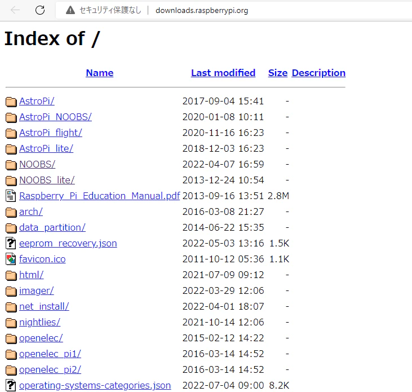The image size is (412, 392).
Task: Click the browser reload icon
Action: pos(40,10)
